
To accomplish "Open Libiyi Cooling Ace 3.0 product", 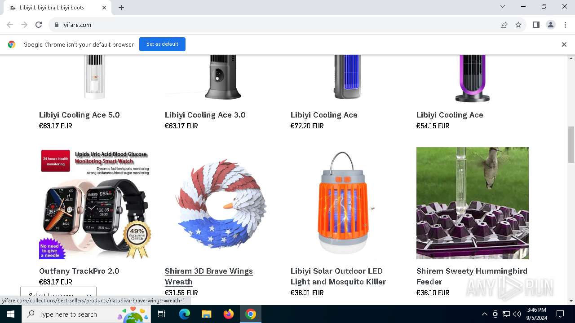I will [x=205, y=115].
